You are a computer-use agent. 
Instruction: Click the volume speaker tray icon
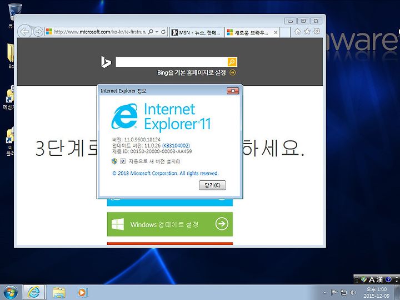coord(353,292)
